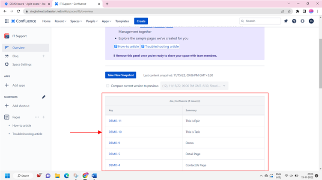Open How-to article in the page tree
Viewport: 322px width, 180px height.
click(21, 125)
